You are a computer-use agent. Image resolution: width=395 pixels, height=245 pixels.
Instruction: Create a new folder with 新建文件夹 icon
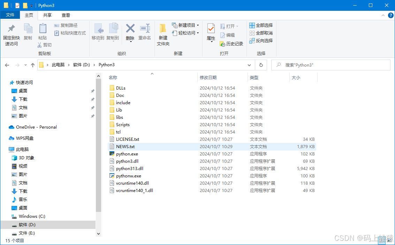pos(163,28)
